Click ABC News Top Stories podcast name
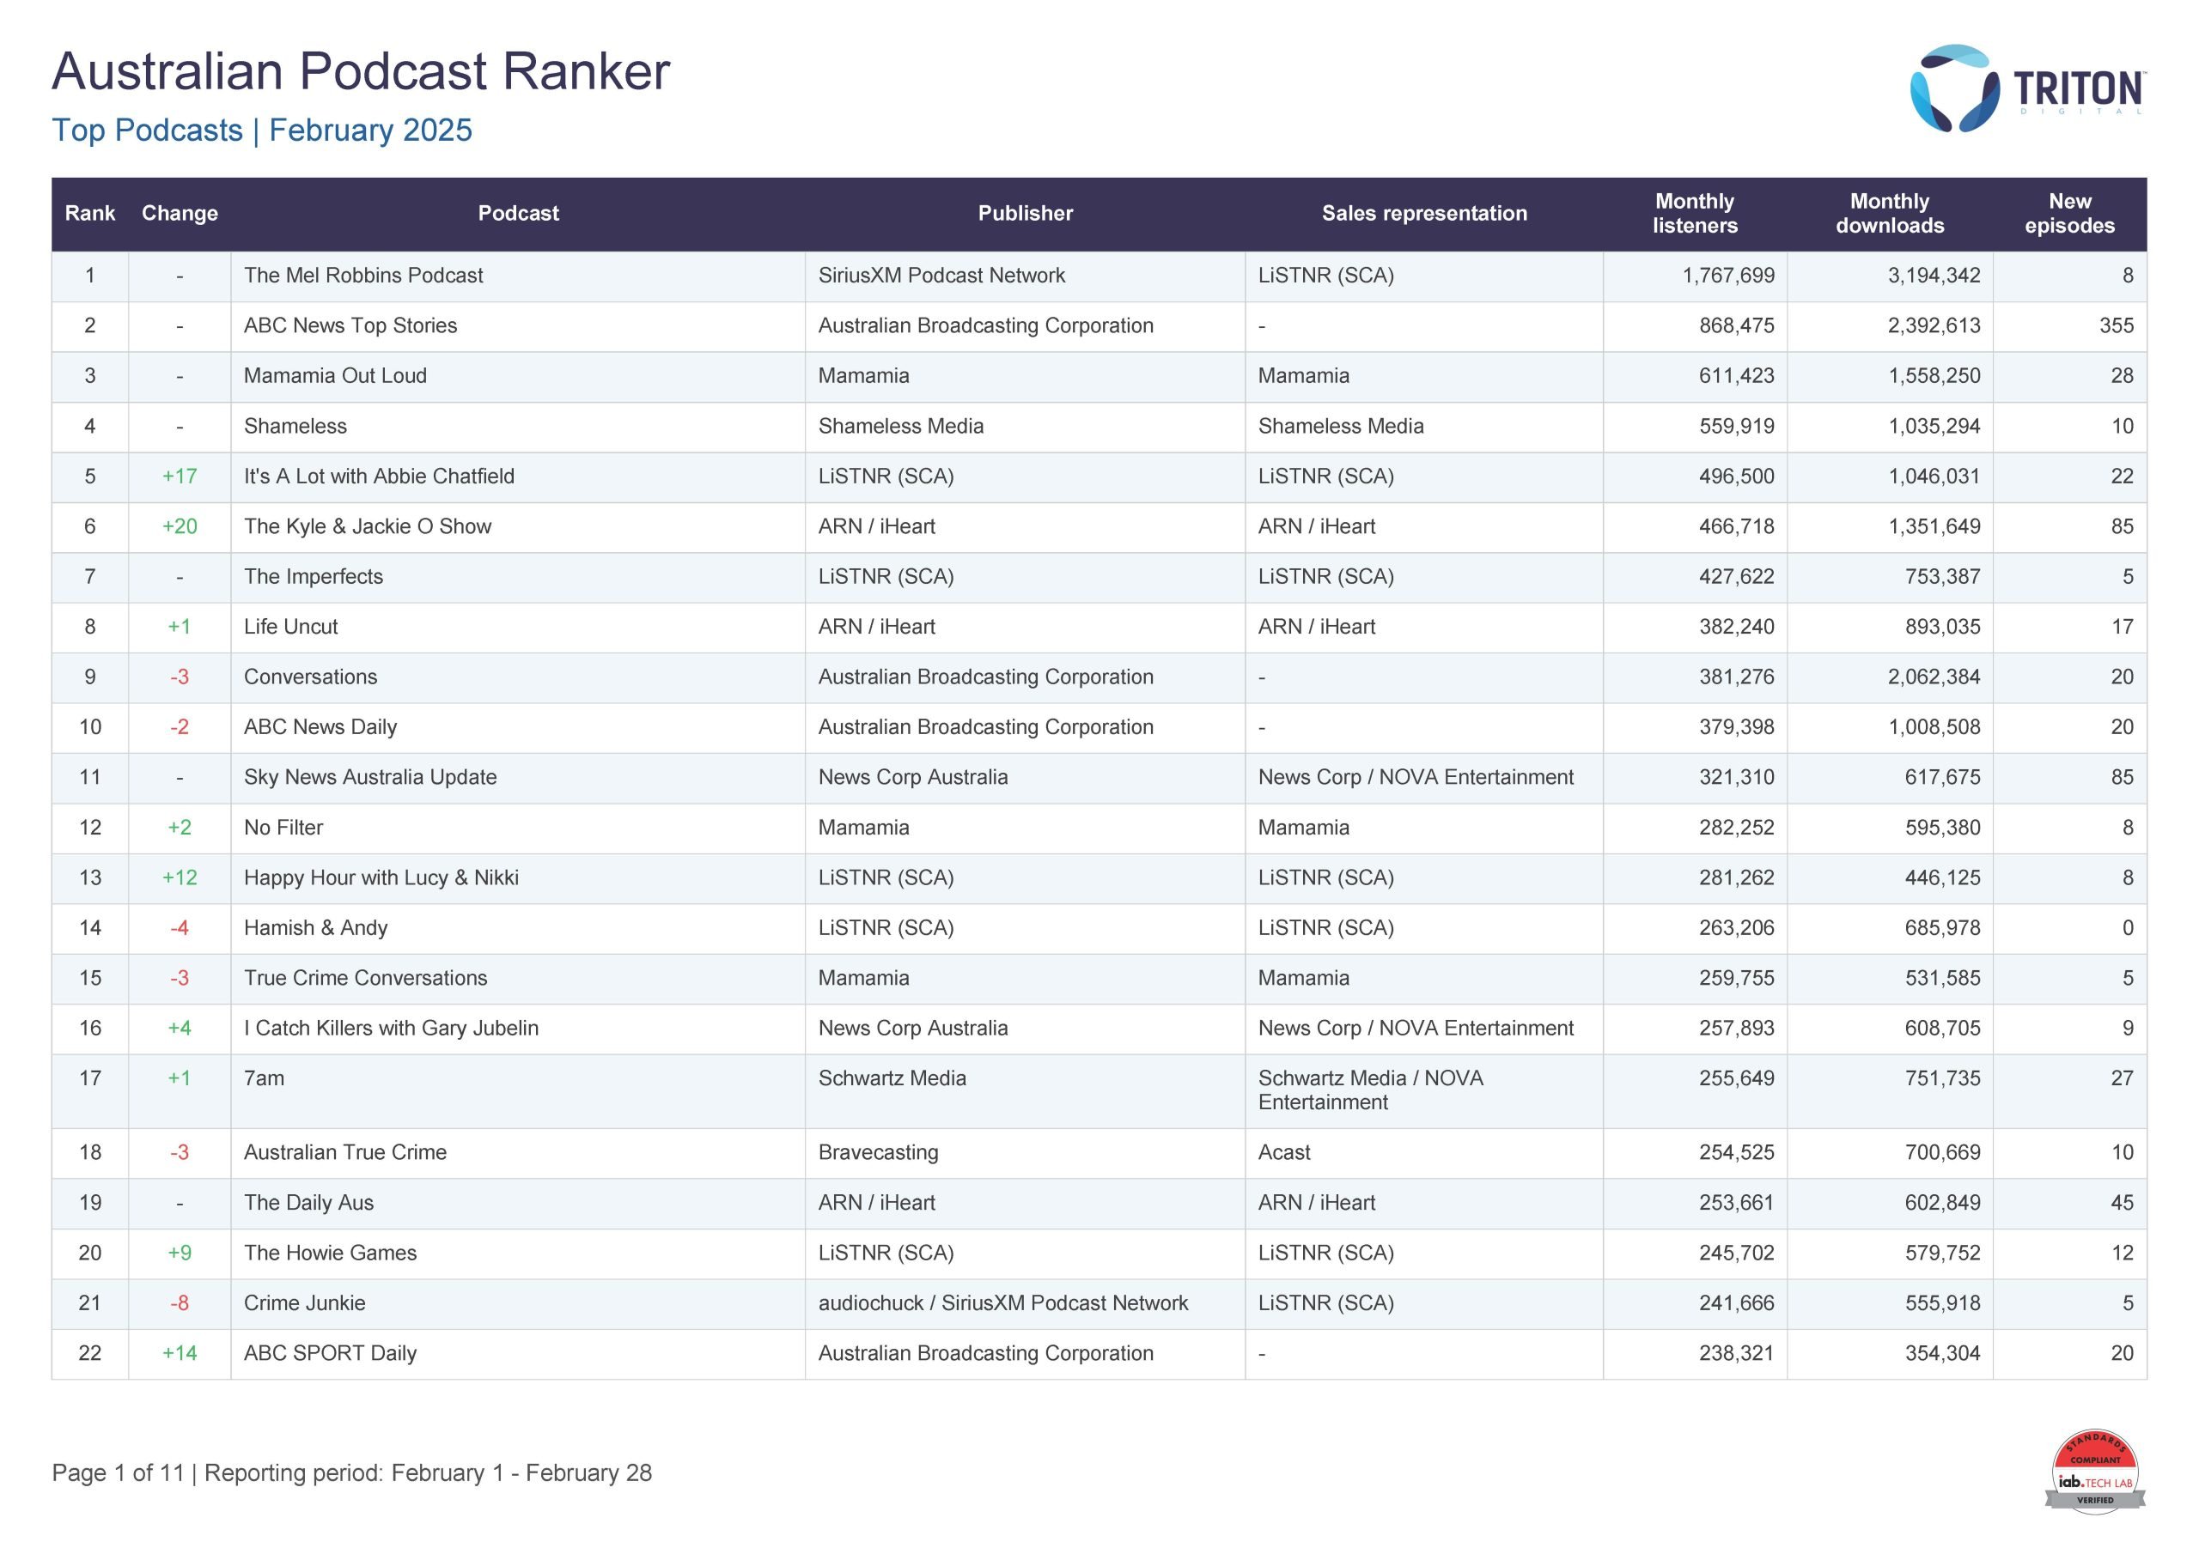2199x1554 pixels. (x=350, y=325)
